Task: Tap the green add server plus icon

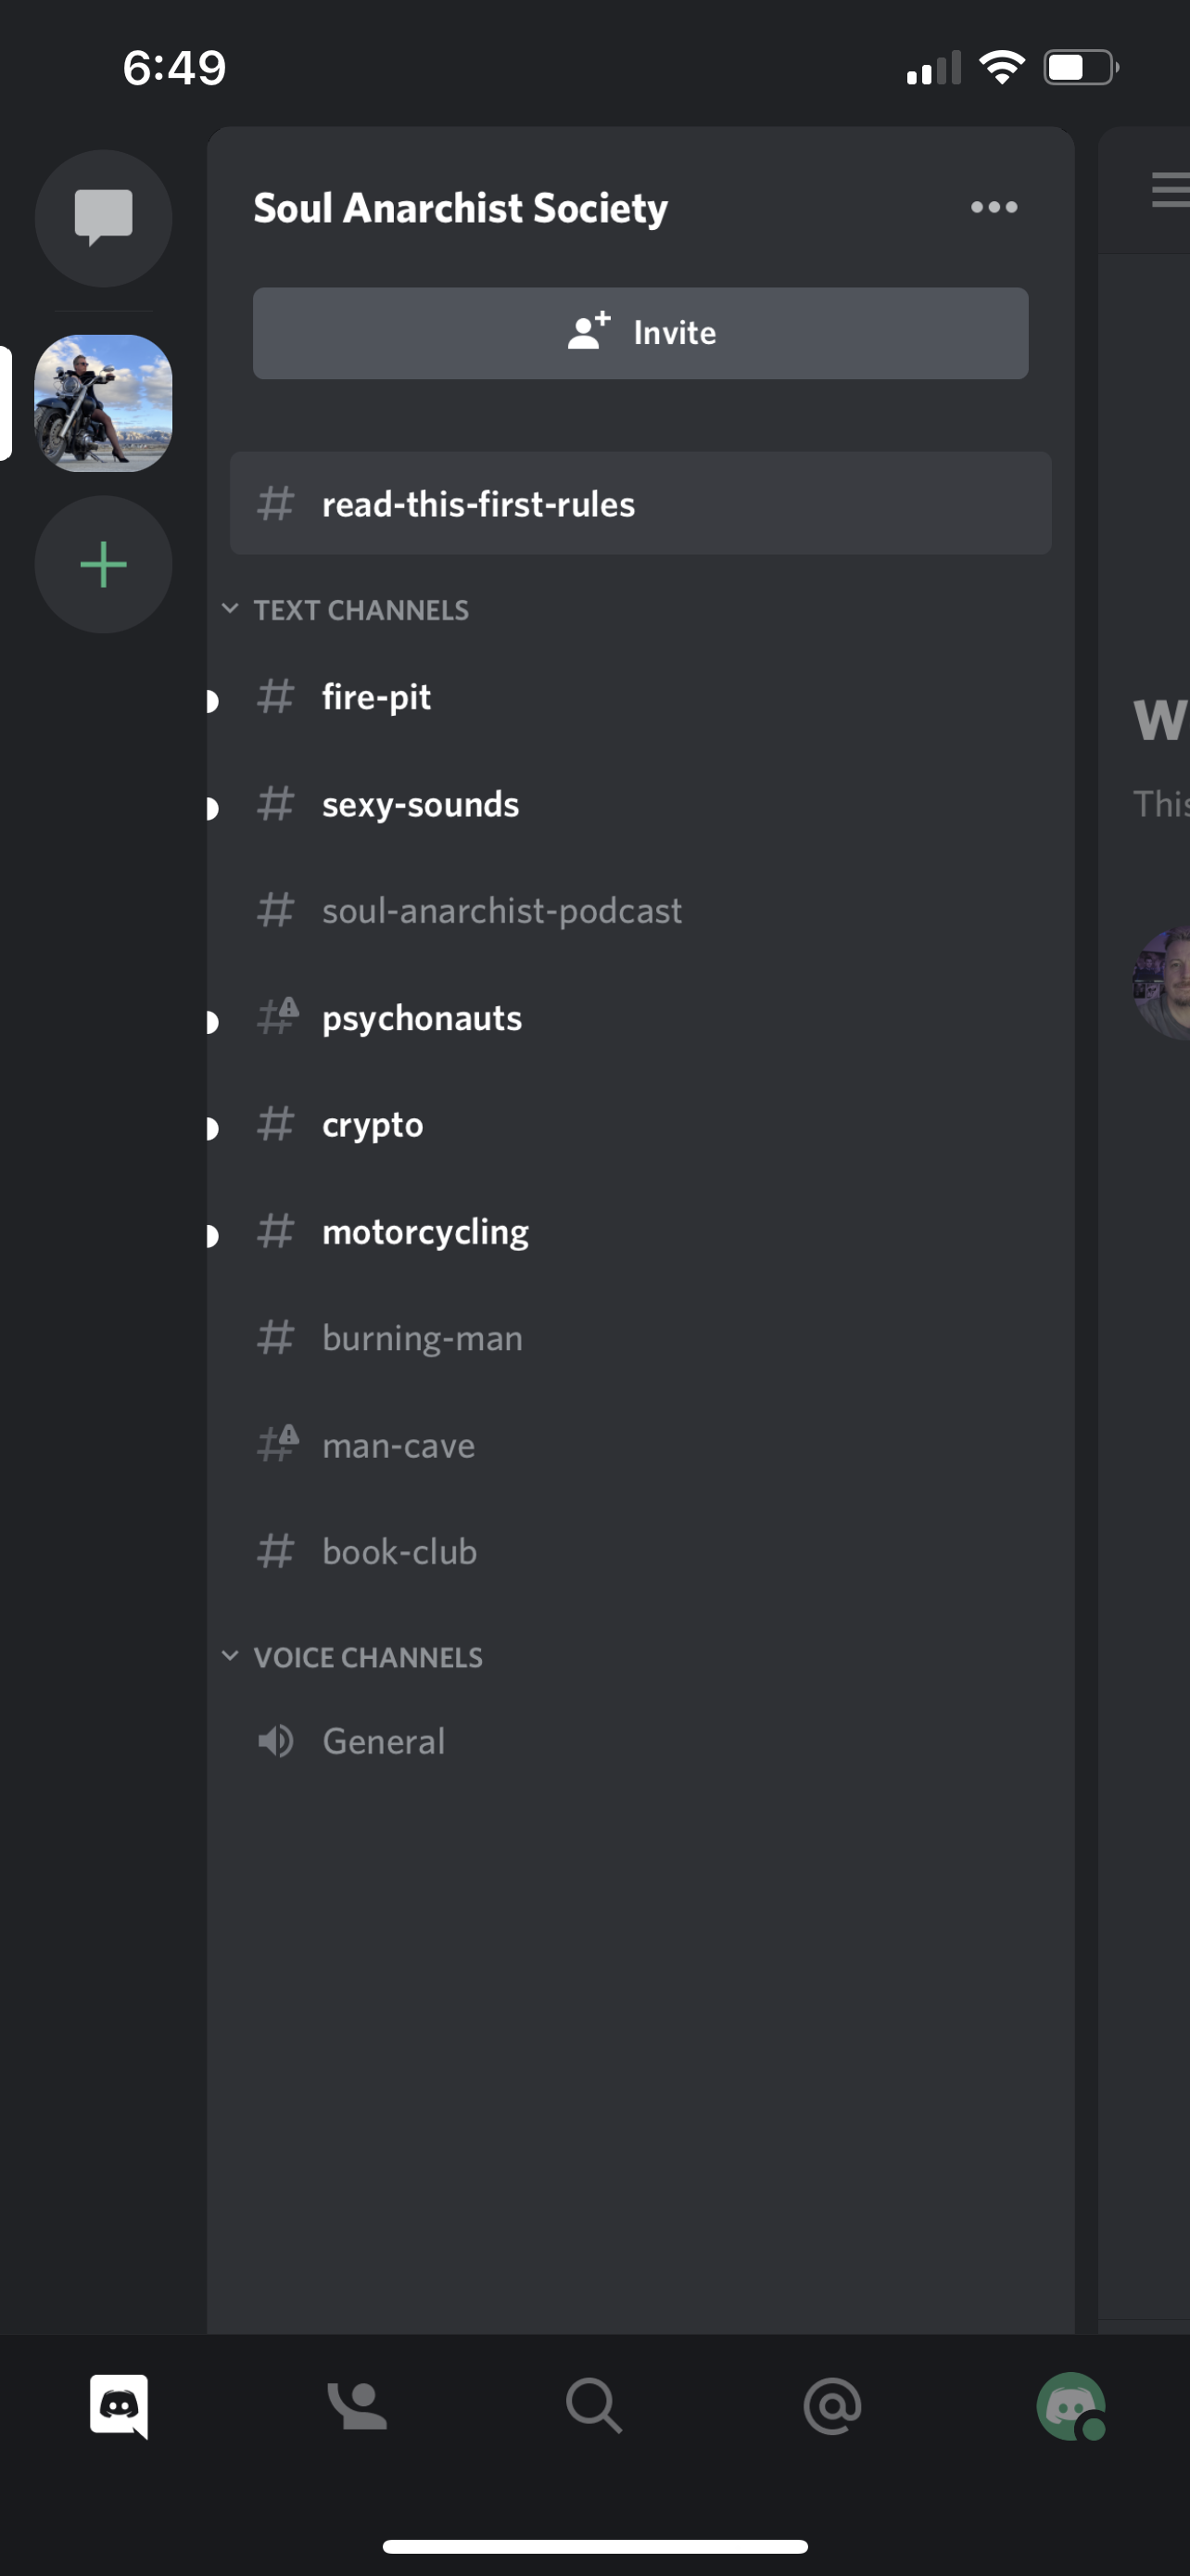Action: [103, 565]
